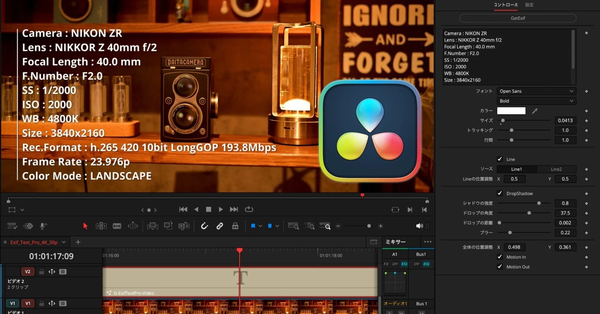Open the EQ for mixer channel A1
The height and width of the screenshot is (314, 600).
(x=404, y=264)
